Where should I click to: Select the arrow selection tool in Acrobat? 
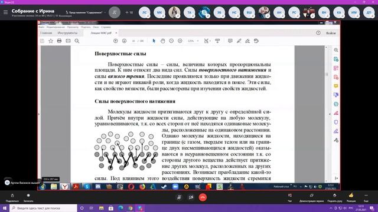[x=154, y=41]
